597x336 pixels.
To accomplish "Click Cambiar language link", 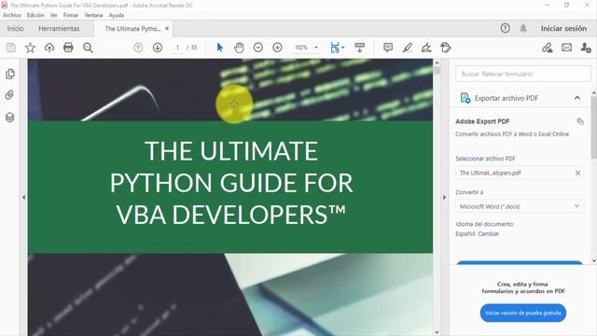I will click(x=489, y=234).
